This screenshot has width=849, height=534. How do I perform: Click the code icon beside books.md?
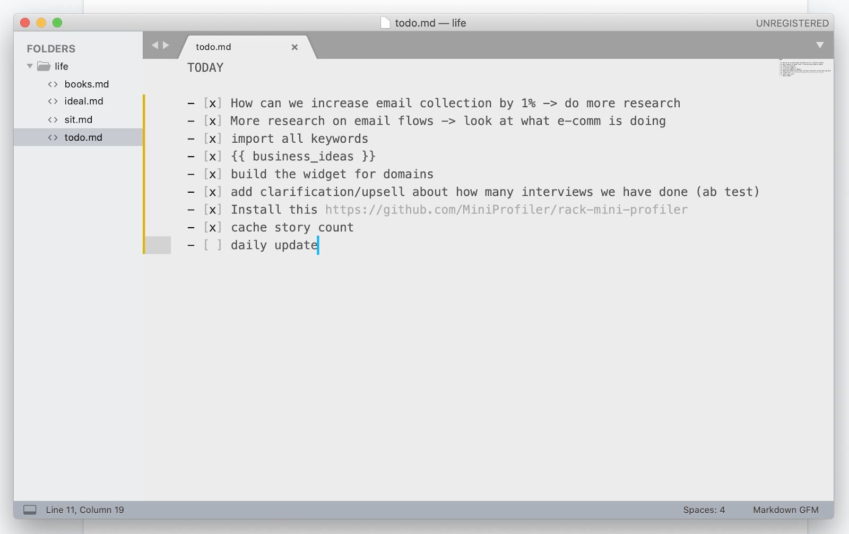pyautogui.click(x=53, y=84)
